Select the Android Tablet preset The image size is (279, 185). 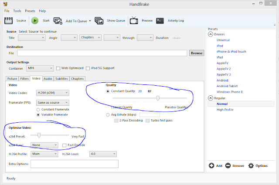click(x=227, y=86)
